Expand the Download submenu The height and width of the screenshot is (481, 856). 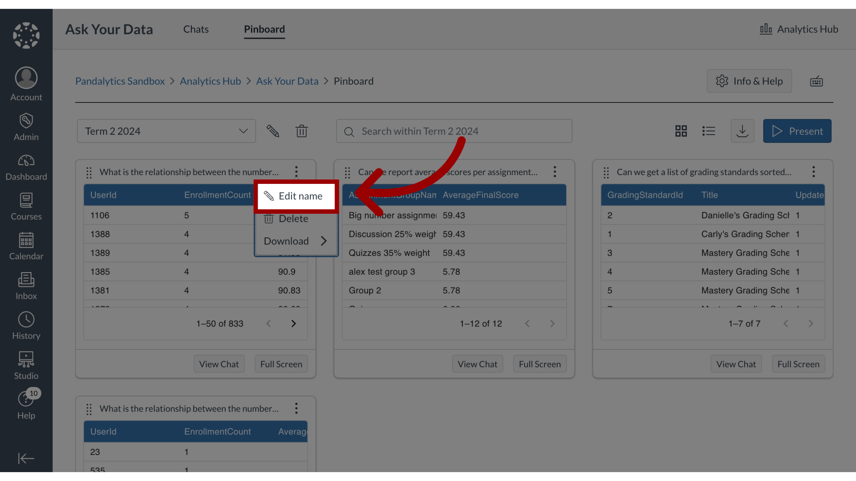tap(296, 241)
